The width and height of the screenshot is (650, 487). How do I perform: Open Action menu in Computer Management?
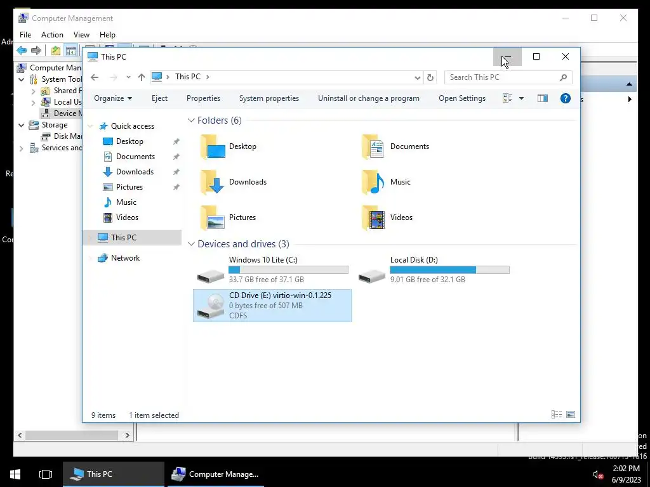[x=52, y=35]
